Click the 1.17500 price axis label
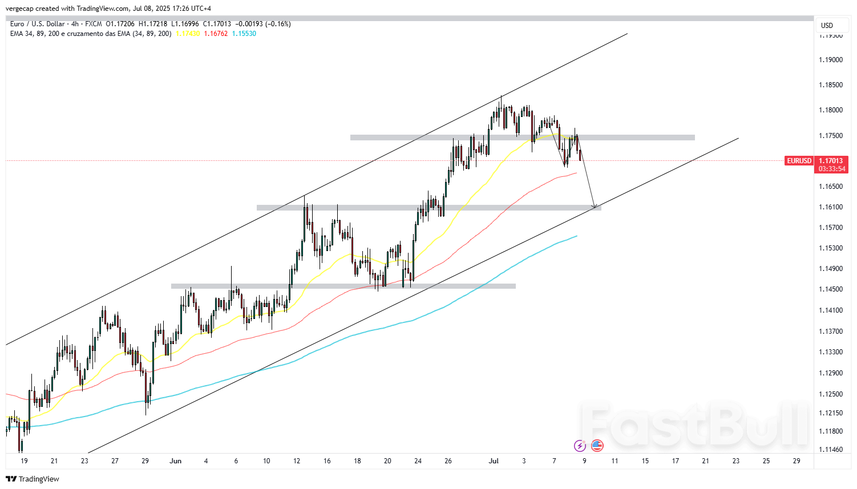 831,136
